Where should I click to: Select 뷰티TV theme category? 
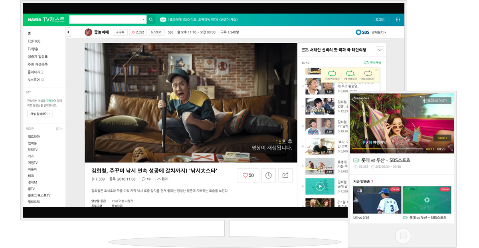pyautogui.click(x=33, y=149)
